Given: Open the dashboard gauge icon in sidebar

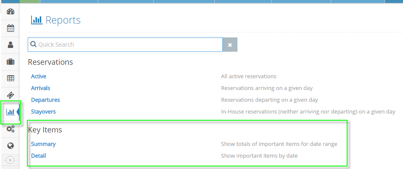Looking at the screenshot, I should pos(11,12).
